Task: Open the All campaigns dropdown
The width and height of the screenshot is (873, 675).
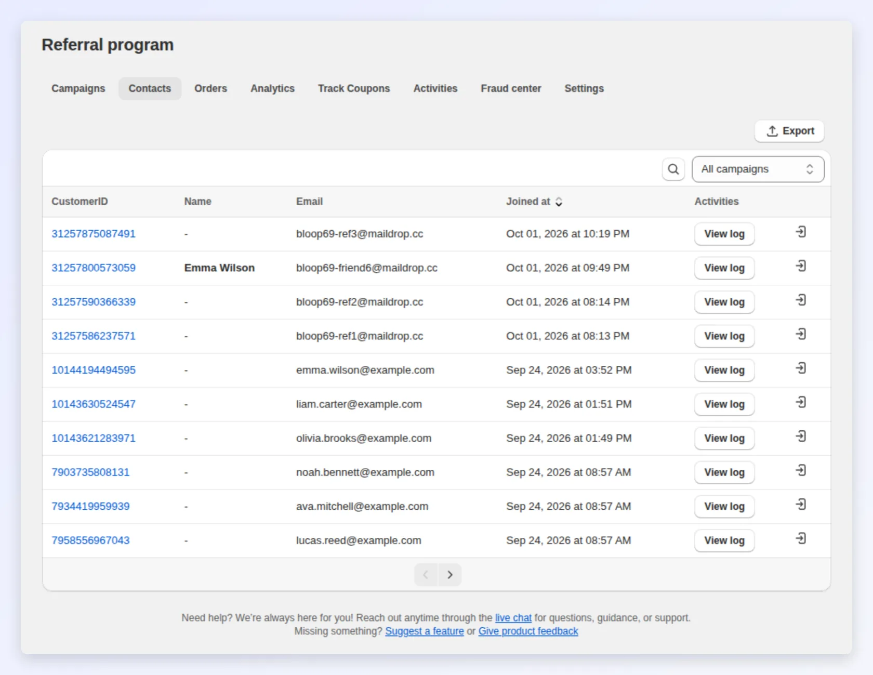Action: click(x=758, y=169)
